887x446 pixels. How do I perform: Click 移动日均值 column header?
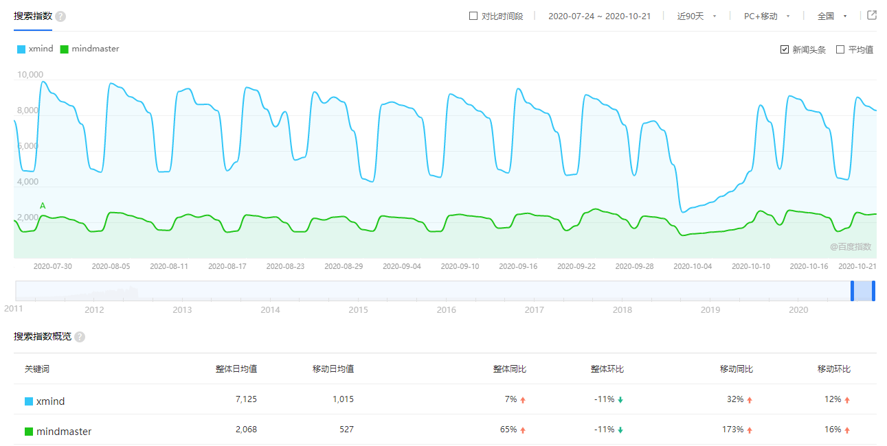pos(333,369)
